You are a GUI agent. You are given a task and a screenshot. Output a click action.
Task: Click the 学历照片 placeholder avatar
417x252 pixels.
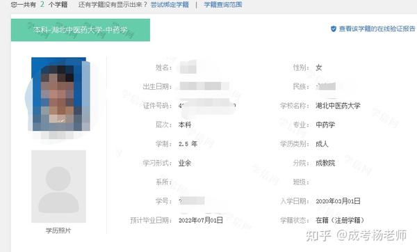tap(58, 186)
